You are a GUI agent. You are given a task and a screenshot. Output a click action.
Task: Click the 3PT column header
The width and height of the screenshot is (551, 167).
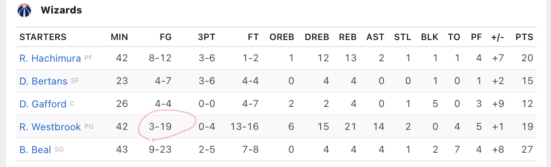[x=207, y=37]
